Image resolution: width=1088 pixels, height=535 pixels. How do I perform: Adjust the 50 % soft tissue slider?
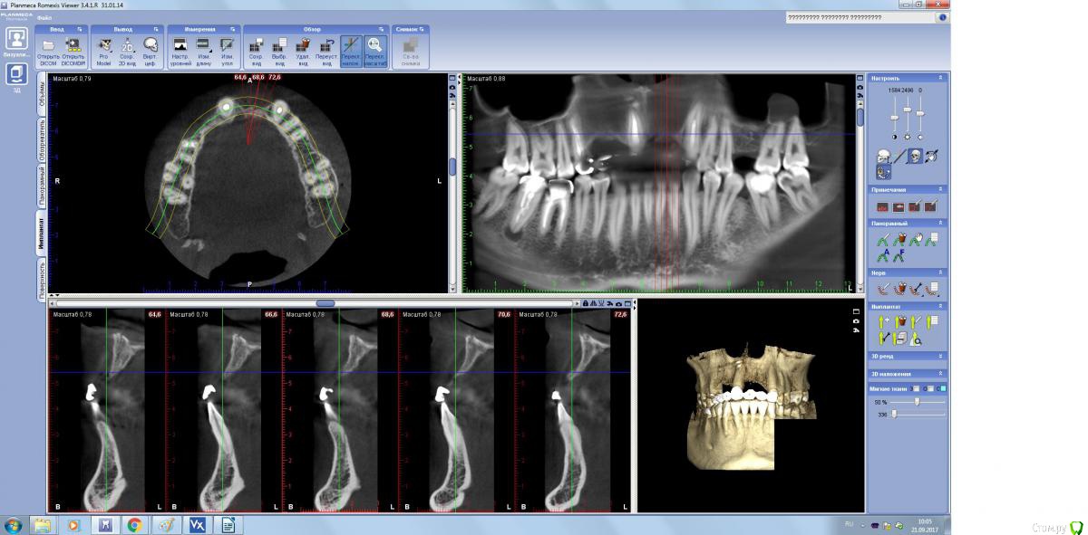pyautogui.click(x=917, y=401)
